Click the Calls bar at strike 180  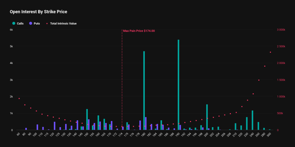[x=144, y=91]
